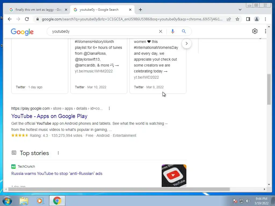This screenshot has width=275, height=206.
Task: Open the yt.be/IWD2022 link
Action: (x=146, y=77)
